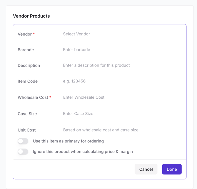The width and height of the screenshot is (197, 189).
Task: Click the Wholesale Cost label
Action: (33, 97)
